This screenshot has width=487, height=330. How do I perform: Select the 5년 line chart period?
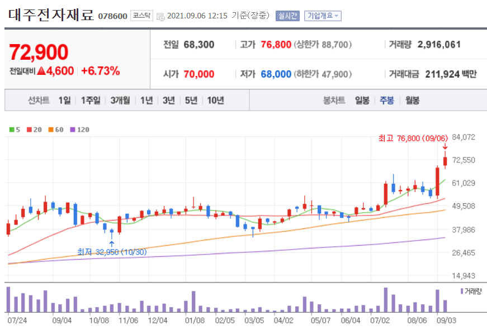[191, 100]
